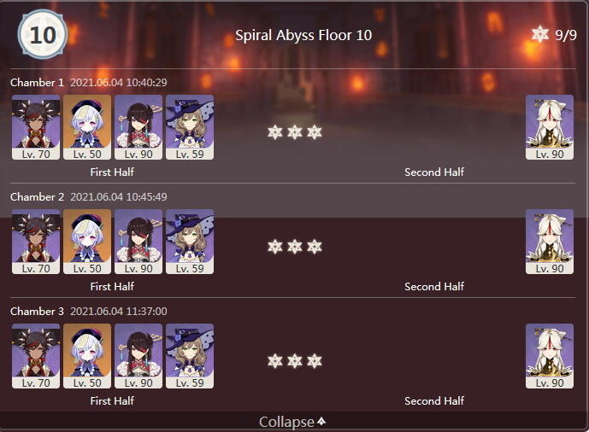Viewport: 589px width, 432px height.
Task: Click the Chamber 3 header label
Action: [37, 312]
